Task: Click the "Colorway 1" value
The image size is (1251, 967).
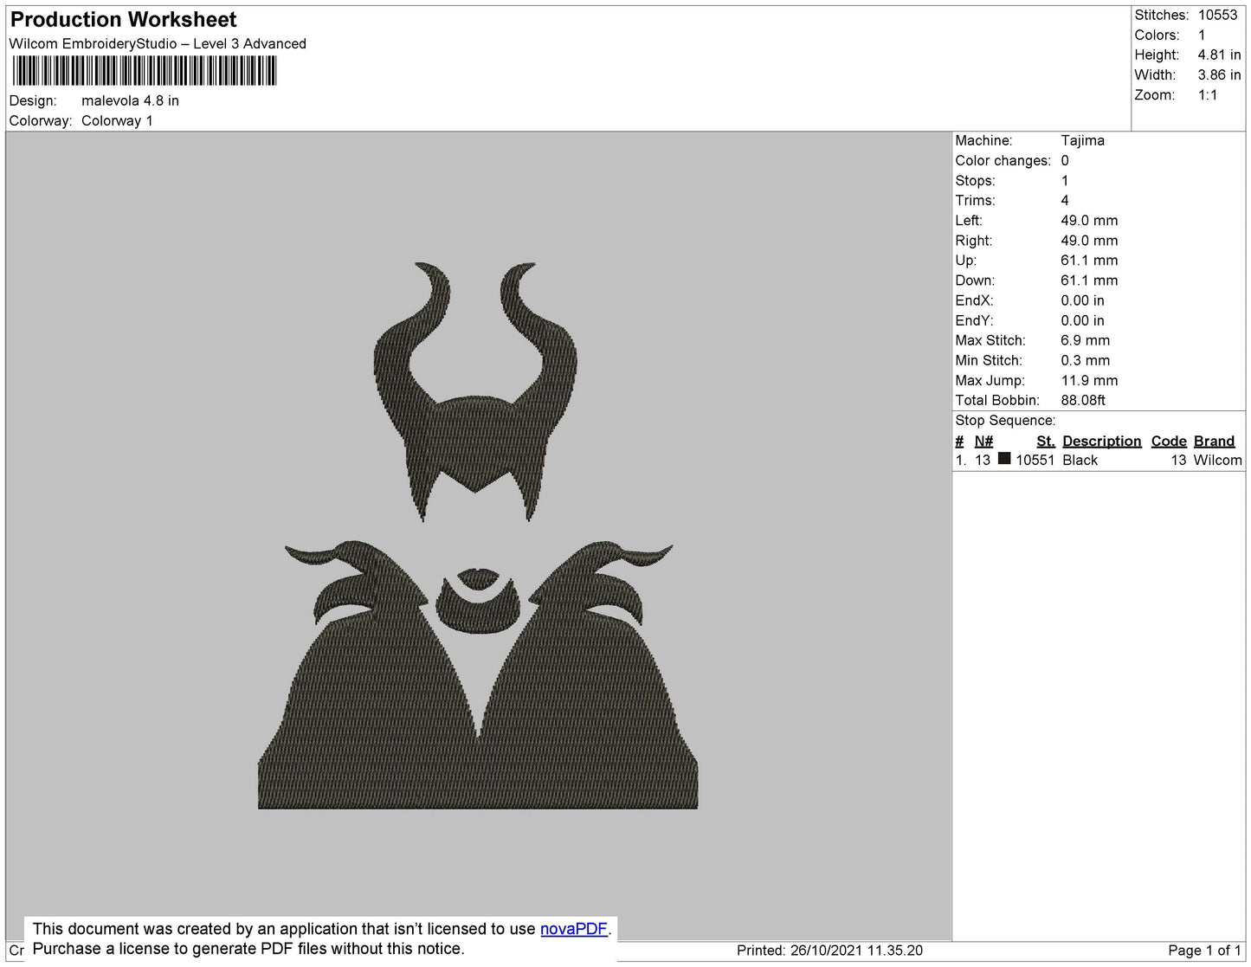Action: point(117,121)
